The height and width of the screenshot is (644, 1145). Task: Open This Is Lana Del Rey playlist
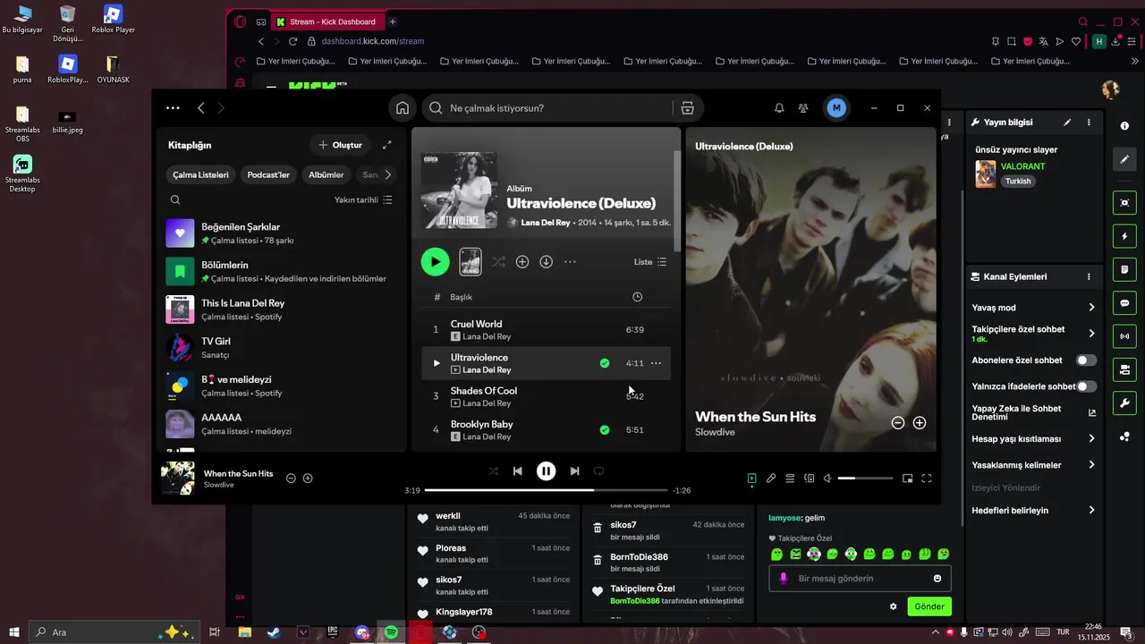(281, 309)
